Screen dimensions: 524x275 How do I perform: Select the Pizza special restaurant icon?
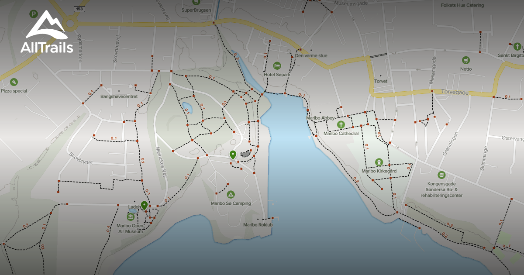click(x=14, y=81)
